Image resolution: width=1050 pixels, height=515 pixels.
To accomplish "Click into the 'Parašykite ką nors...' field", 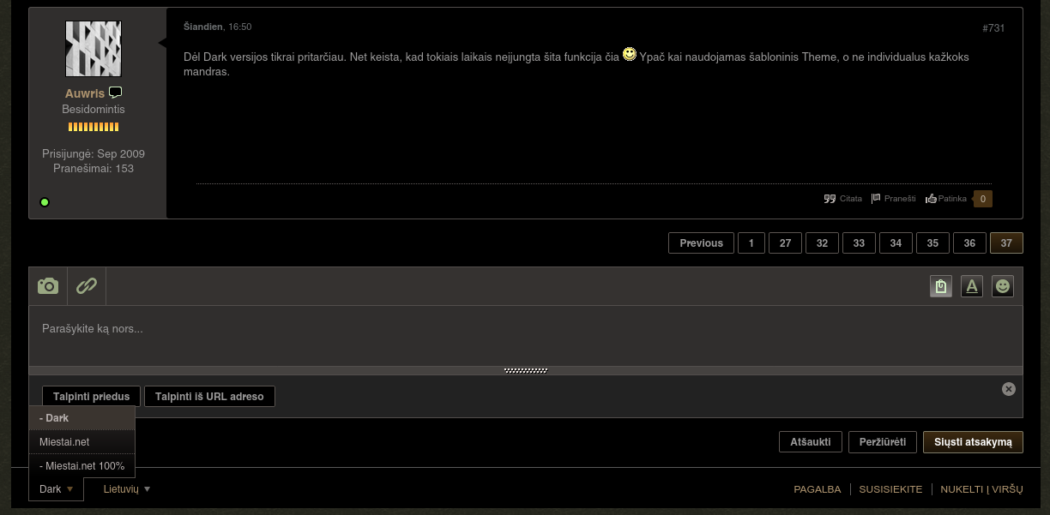I will [x=525, y=329].
